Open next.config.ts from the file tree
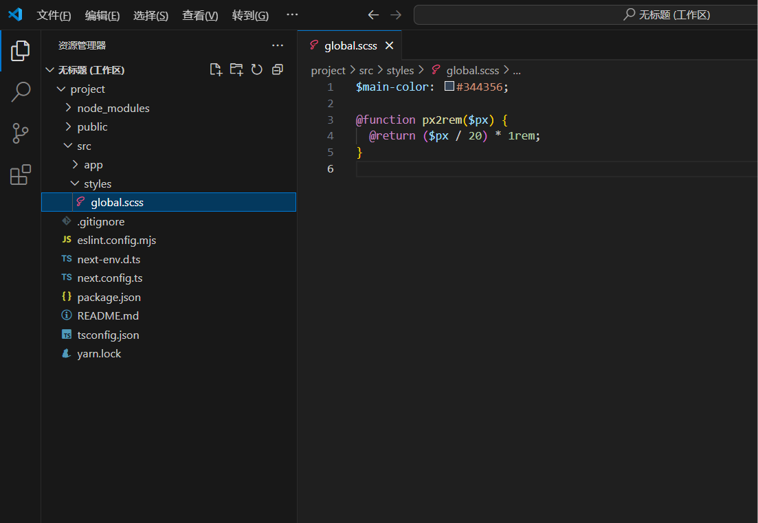The width and height of the screenshot is (758, 523). (169, 278)
